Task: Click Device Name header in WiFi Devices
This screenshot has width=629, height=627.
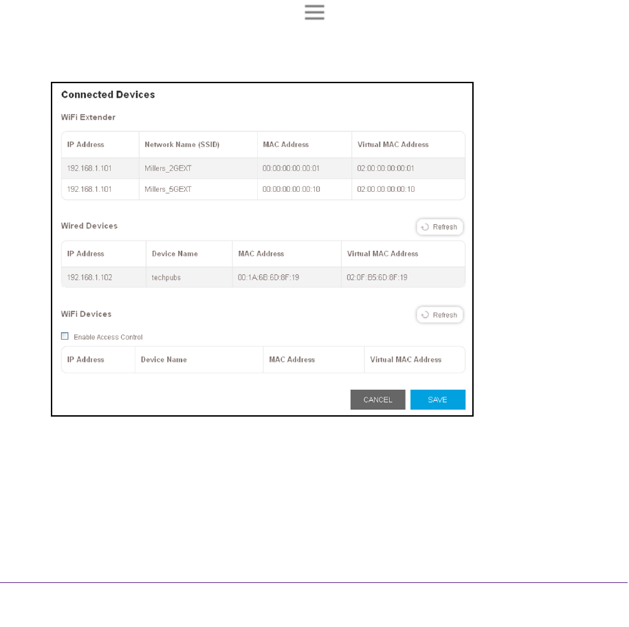Action: [164, 360]
